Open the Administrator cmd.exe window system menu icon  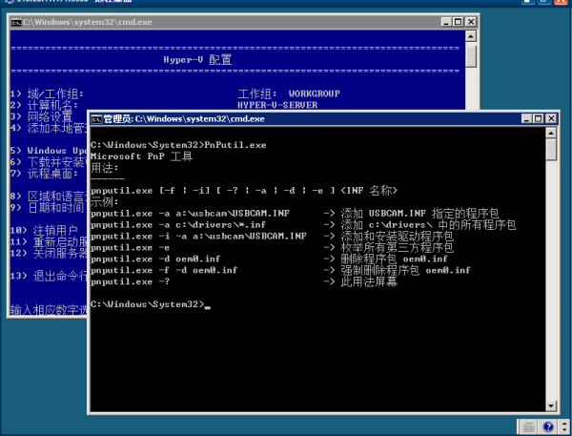pyautogui.click(x=96, y=119)
